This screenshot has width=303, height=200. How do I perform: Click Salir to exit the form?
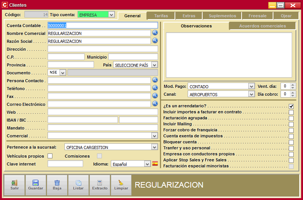click(x=15, y=185)
